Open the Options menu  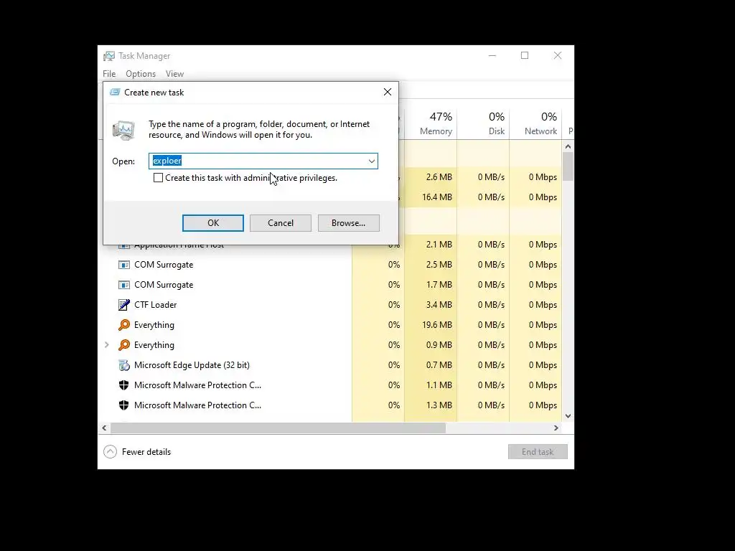pyautogui.click(x=141, y=74)
